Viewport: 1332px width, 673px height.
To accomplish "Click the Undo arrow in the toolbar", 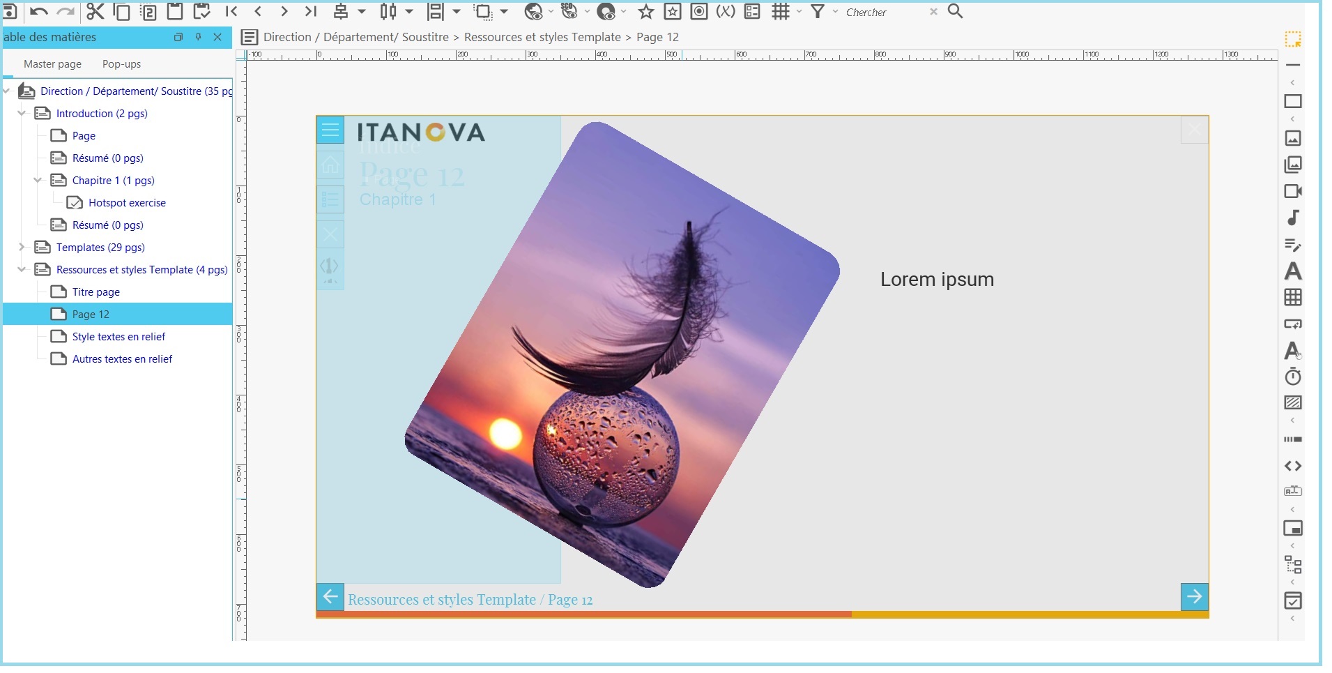I will tap(39, 12).
